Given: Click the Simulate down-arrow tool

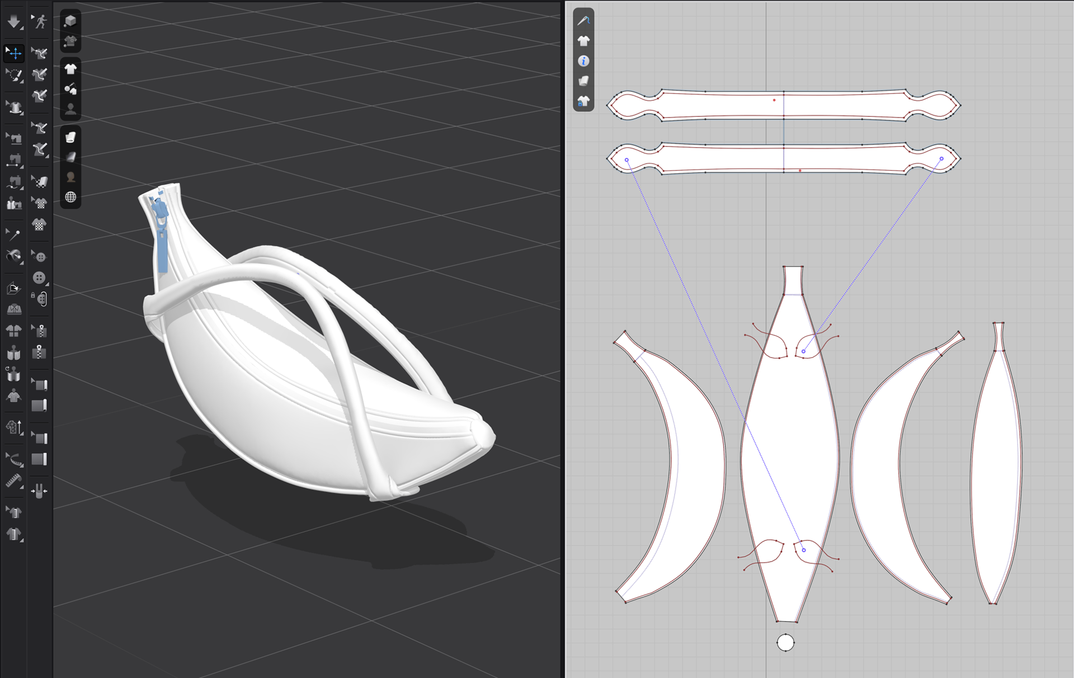Looking at the screenshot, I should (x=13, y=22).
